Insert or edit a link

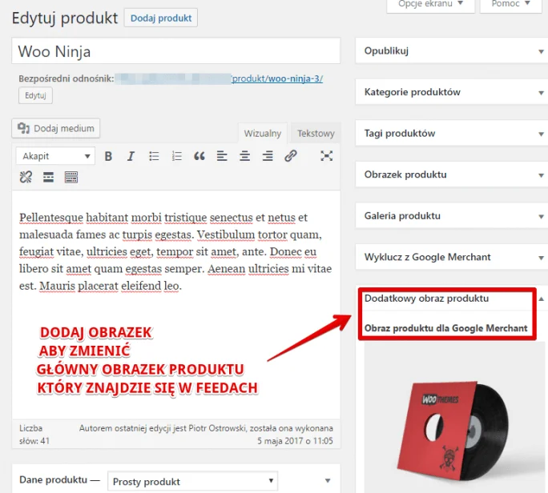click(291, 156)
